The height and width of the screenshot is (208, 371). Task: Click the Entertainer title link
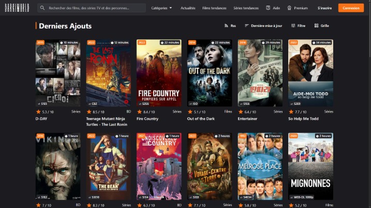tap(247, 119)
